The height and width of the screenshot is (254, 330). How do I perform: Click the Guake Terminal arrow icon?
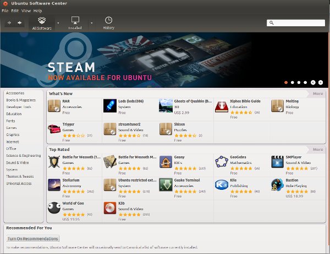pos(166,185)
